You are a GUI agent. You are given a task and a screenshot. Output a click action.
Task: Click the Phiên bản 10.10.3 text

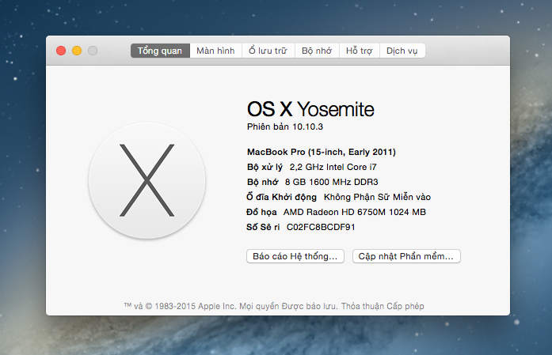[285, 127]
